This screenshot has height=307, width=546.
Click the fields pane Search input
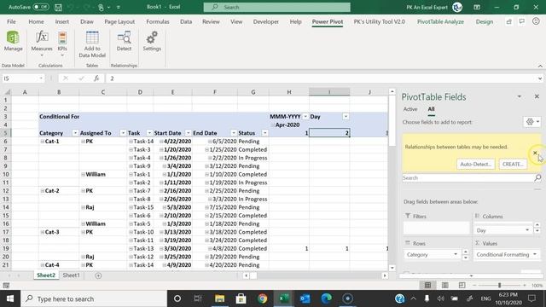point(468,178)
